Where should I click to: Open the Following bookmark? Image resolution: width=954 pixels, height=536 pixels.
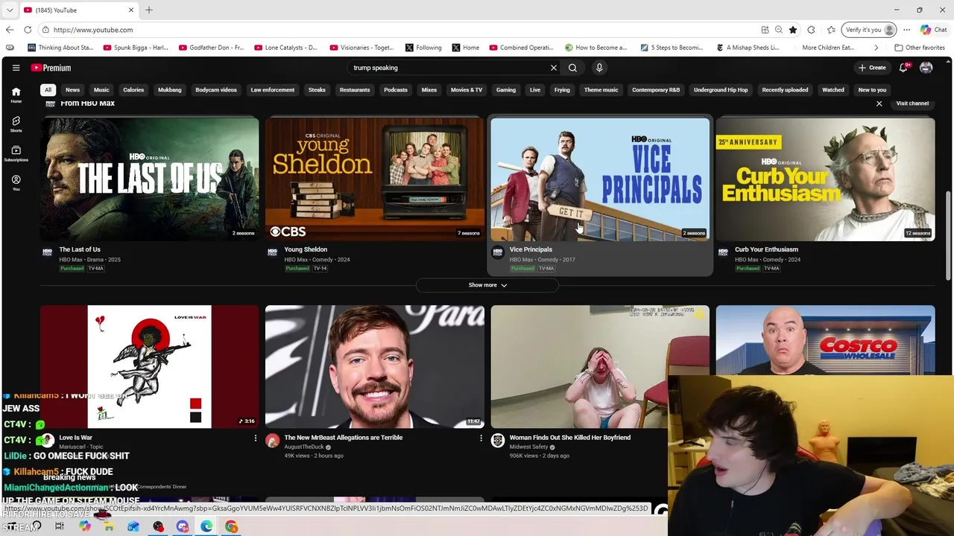[x=423, y=48]
